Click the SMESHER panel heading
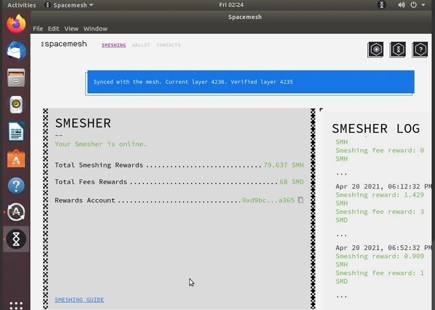Screen dimensions: 435x310 coord(83,123)
